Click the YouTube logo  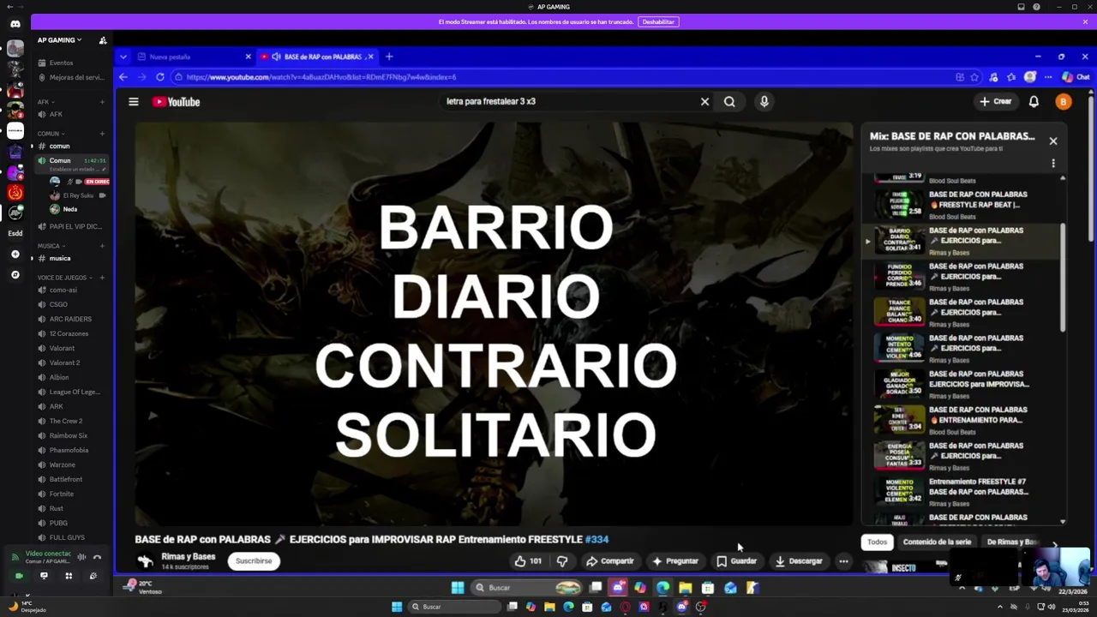pyautogui.click(x=177, y=102)
